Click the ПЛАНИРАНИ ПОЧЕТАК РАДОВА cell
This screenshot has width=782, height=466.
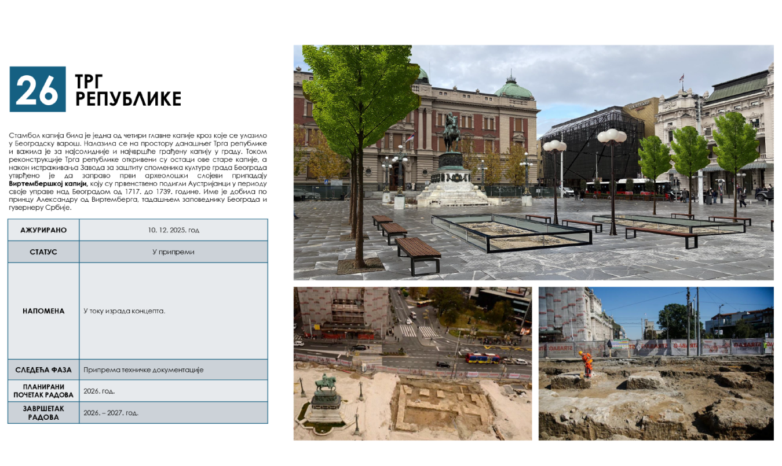(43, 391)
